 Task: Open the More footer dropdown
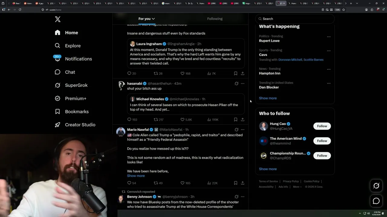pos(297,187)
